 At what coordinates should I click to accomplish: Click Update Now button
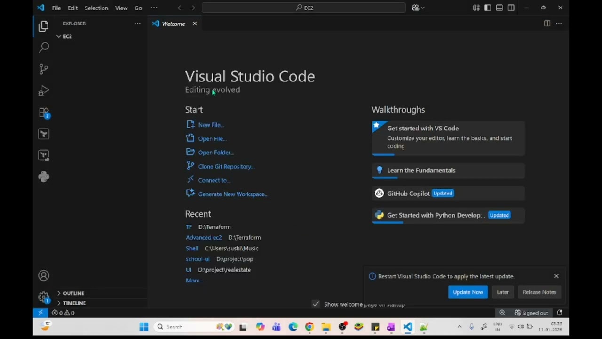468,292
